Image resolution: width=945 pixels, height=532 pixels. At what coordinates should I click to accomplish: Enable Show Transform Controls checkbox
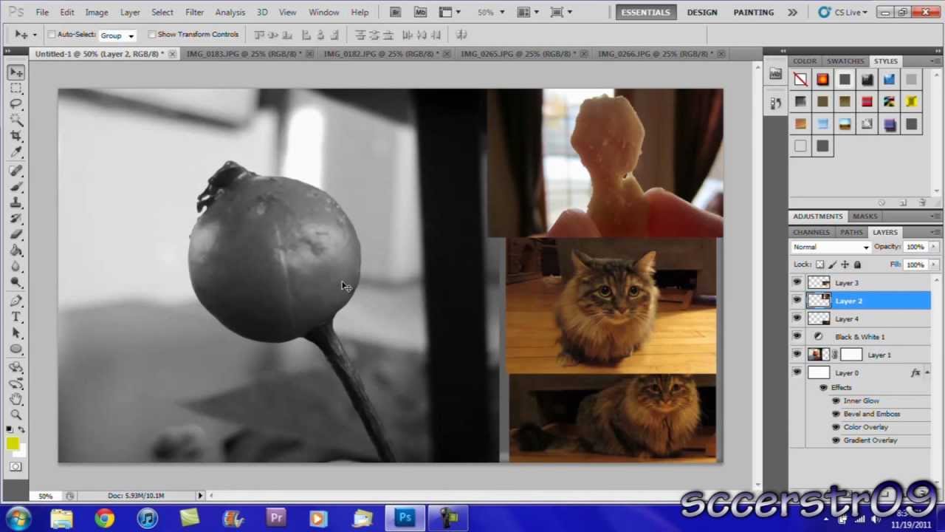click(x=152, y=35)
